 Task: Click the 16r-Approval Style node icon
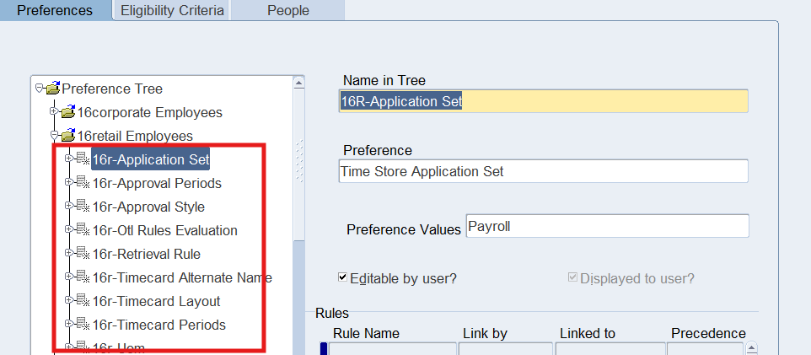tap(82, 207)
